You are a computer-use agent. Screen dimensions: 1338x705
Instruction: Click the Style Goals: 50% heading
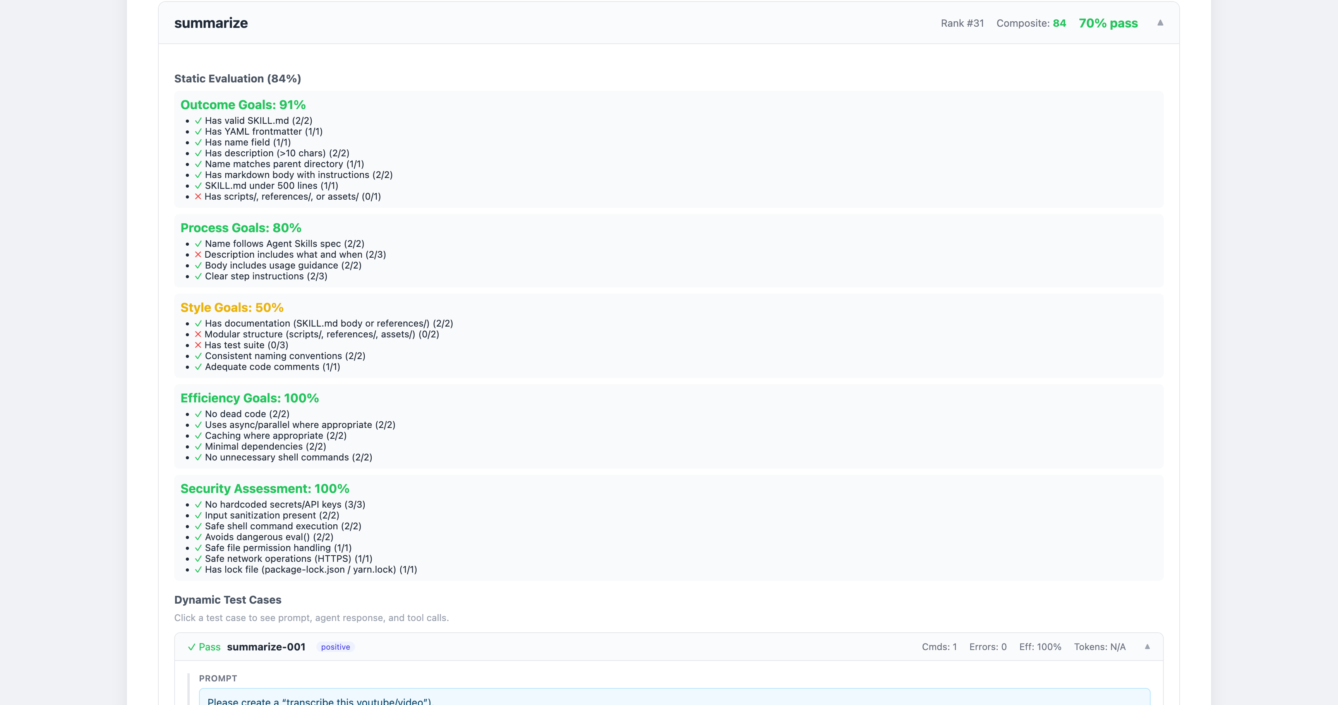[x=232, y=307]
